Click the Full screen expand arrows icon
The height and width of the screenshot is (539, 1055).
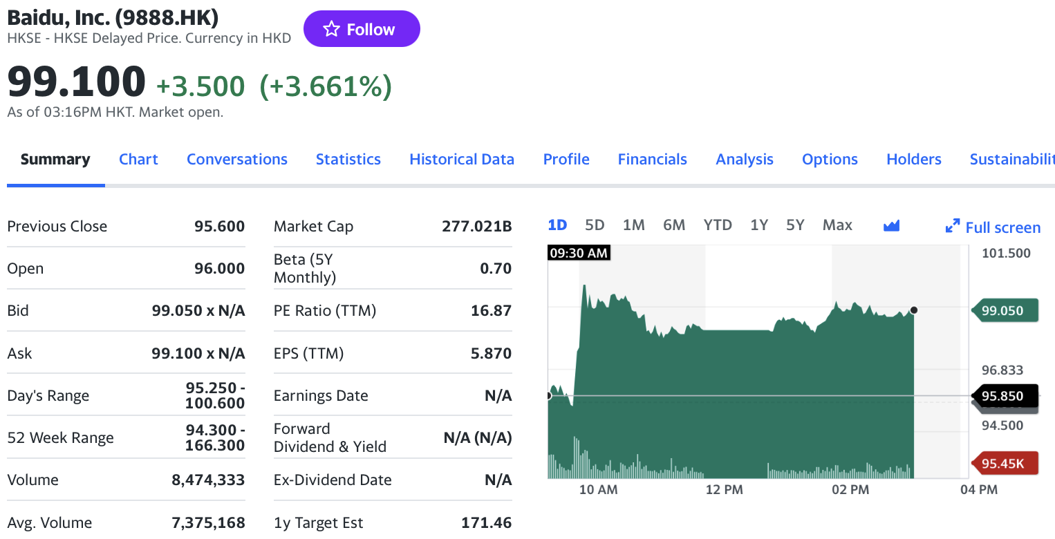[953, 226]
